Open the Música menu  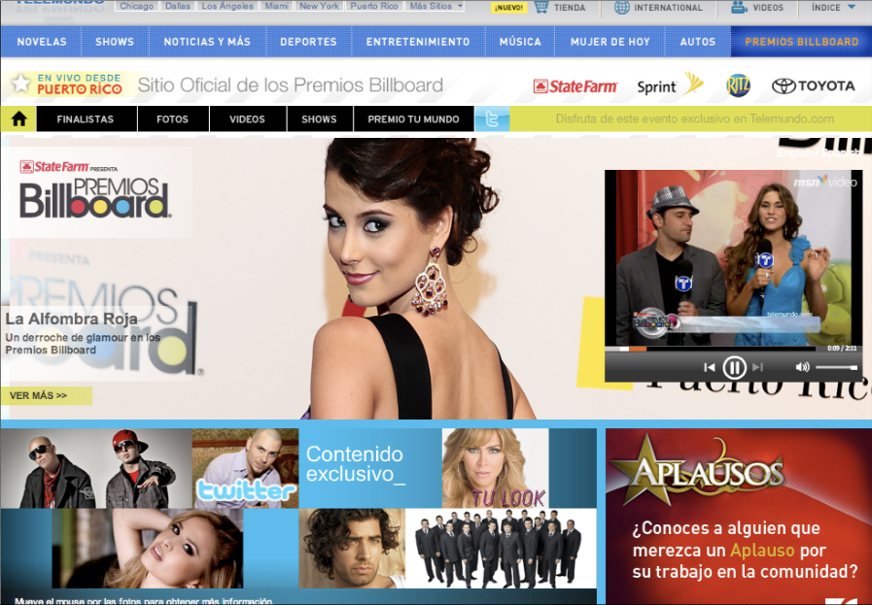click(x=520, y=42)
